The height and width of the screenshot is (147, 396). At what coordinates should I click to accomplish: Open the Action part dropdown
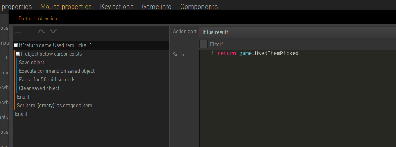coord(297,32)
